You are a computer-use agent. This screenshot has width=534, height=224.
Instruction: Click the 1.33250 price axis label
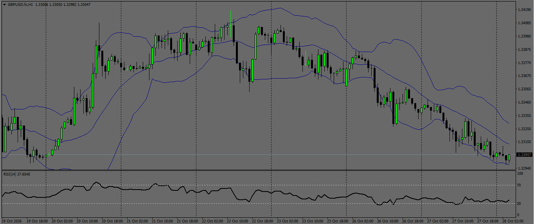(x=524, y=129)
